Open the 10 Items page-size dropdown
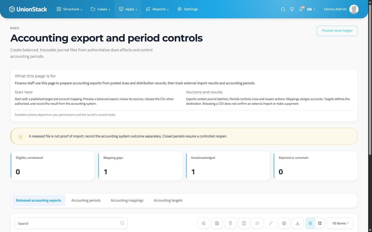Image resolution: width=372 pixels, height=232 pixels. click(340, 223)
